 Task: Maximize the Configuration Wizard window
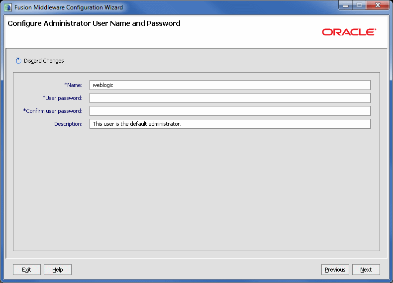(359, 5)
